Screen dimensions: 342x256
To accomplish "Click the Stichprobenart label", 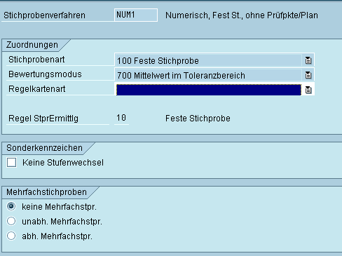I will tap(36, 60).
